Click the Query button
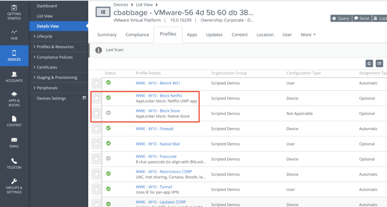 [x=340, y=19]
